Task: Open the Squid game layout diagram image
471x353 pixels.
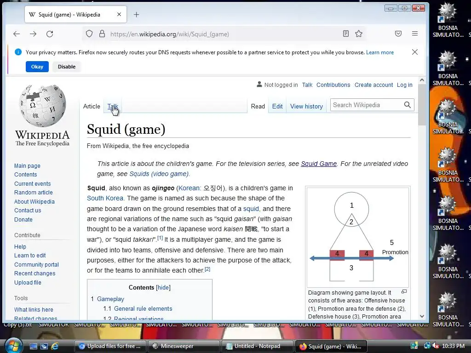Action: [x=358, y=237]
